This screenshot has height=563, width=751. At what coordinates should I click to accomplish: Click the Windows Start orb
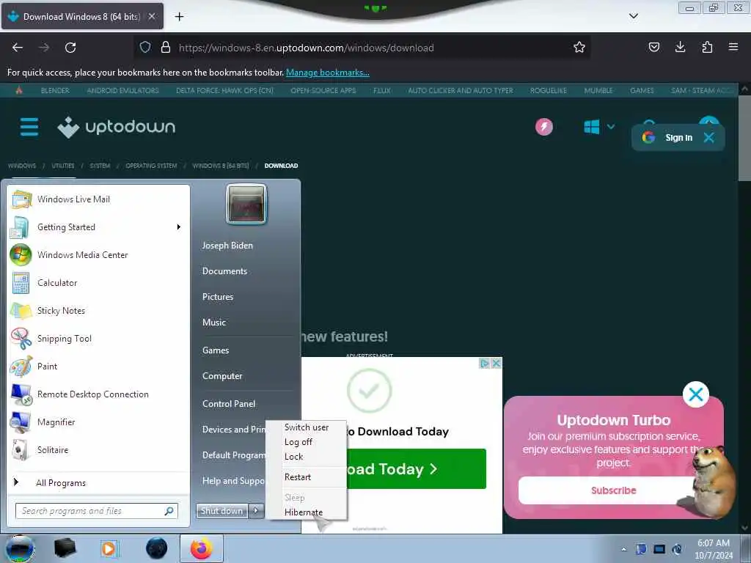[x=19, y=548]
